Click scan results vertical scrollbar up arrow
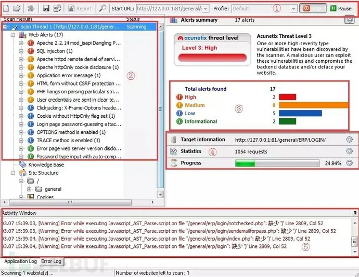 point(160,27)
